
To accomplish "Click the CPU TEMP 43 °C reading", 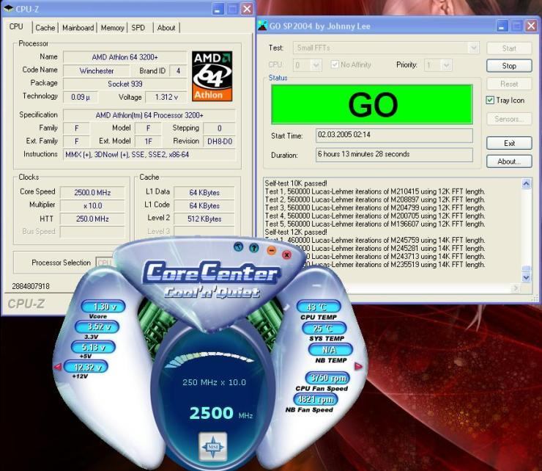I will (x=319, y=307).
